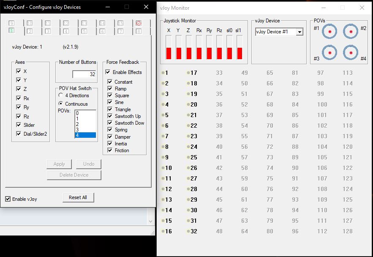Toggle the Constant effect checkbox
The height and width of the screenshot is (257, 373).
[x=110, y=82]
